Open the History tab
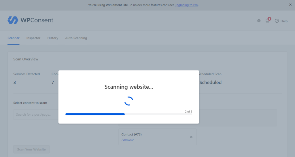The image size is (295, 157). [53, 38]
